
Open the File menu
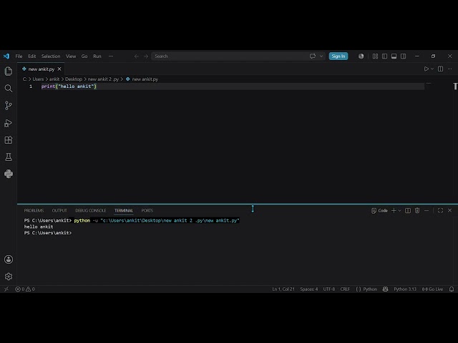tap(19, 56)
